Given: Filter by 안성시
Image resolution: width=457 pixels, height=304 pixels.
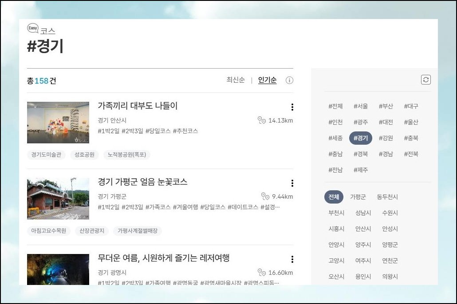Looking at the screenshot, I should point(390,229).
